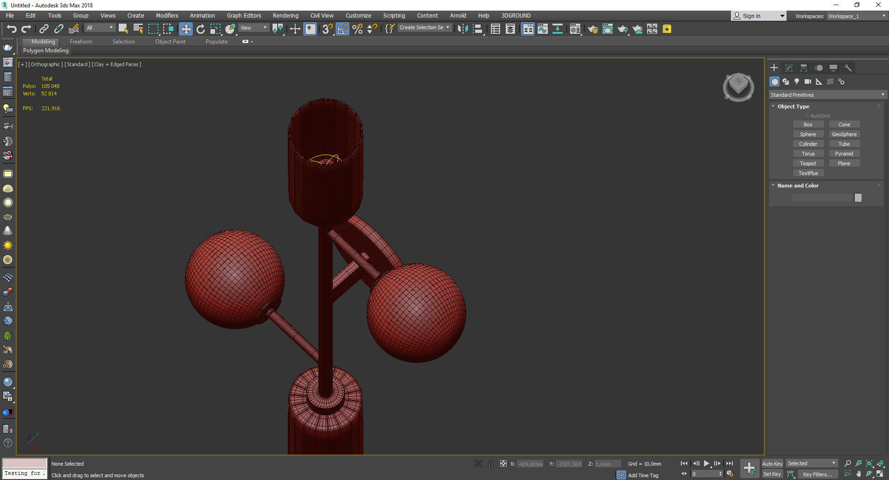Toggle the Auto Key button
The height and width of the screenshot is (480, 889).
(772, 464)
